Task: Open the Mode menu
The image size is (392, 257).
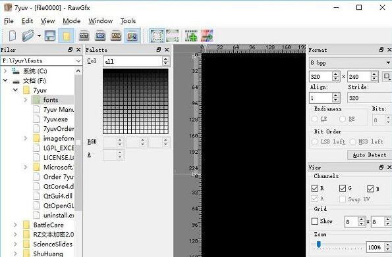Action: 72,21
